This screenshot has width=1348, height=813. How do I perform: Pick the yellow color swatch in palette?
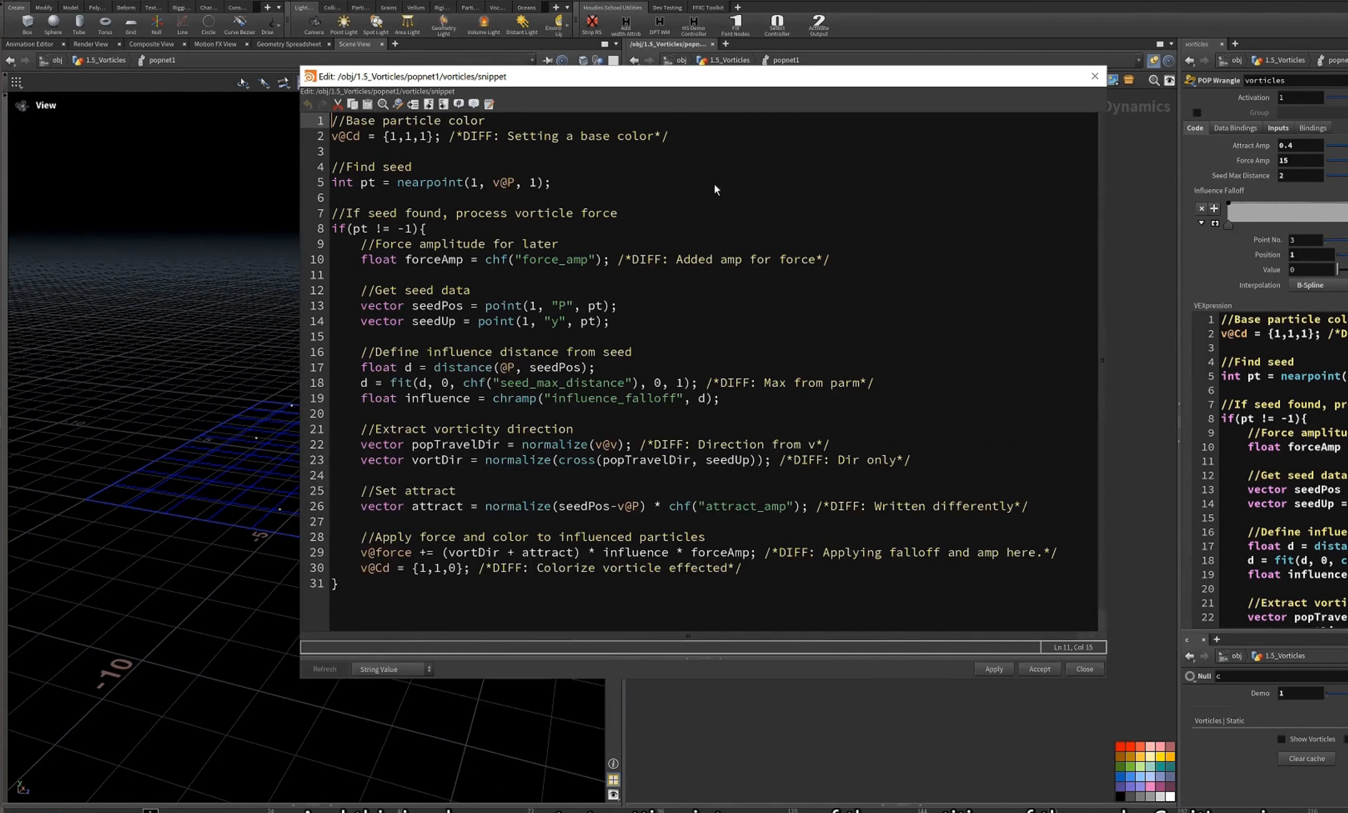pyautogui.click(x=1160, y=757)
